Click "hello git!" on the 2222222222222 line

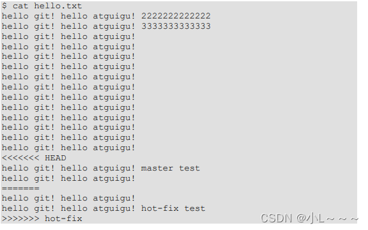click(x=28, y=16)
